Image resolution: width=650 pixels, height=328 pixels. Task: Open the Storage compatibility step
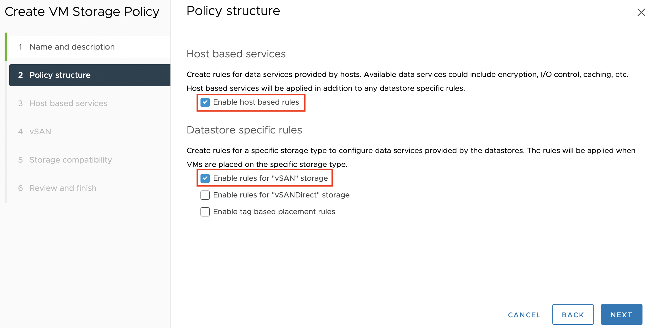(70, 160)
